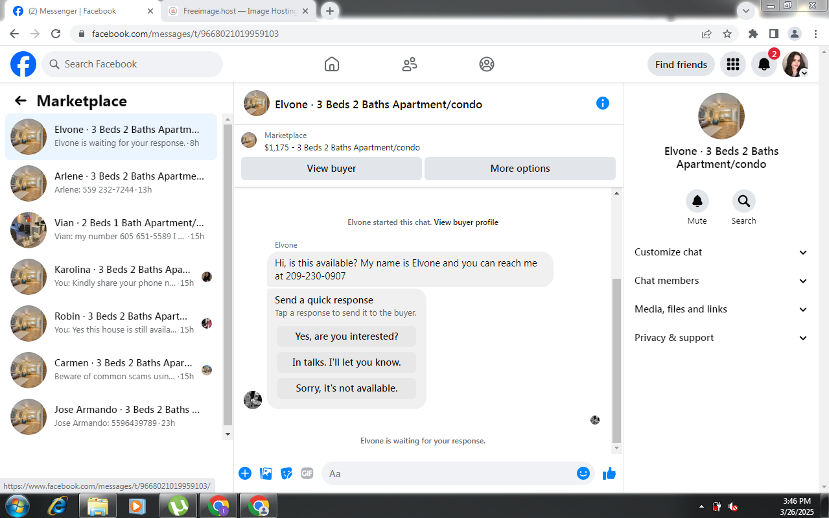Open Internet Explorer from the taskbar
Screen dimensions: 829x518
pos(57,506)
